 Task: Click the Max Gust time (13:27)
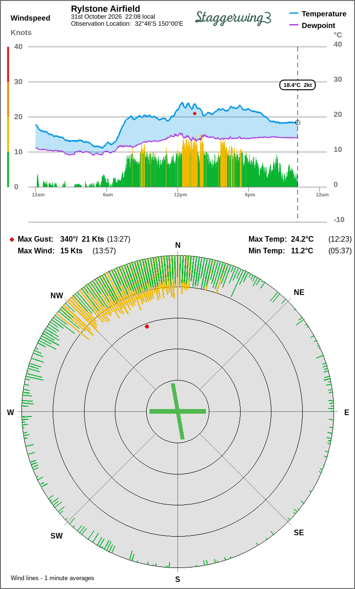click(x=119, y=239)
